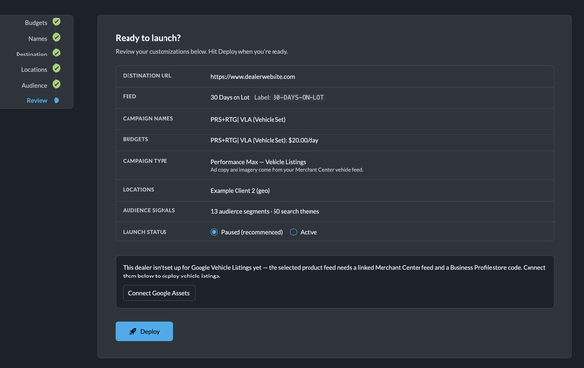
Task: Click the LAUNCH STATUS row label
Action: tap(144, 232)
